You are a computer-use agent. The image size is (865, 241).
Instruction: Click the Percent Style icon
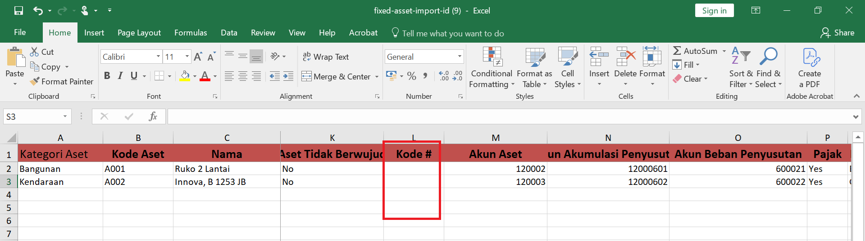point(411,76)
